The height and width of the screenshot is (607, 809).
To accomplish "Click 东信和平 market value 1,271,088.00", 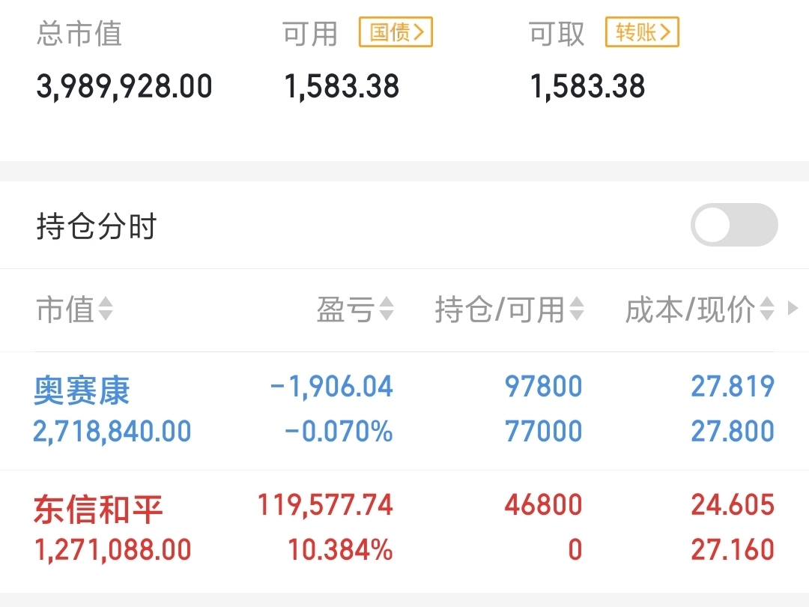I will coord(112,550).
